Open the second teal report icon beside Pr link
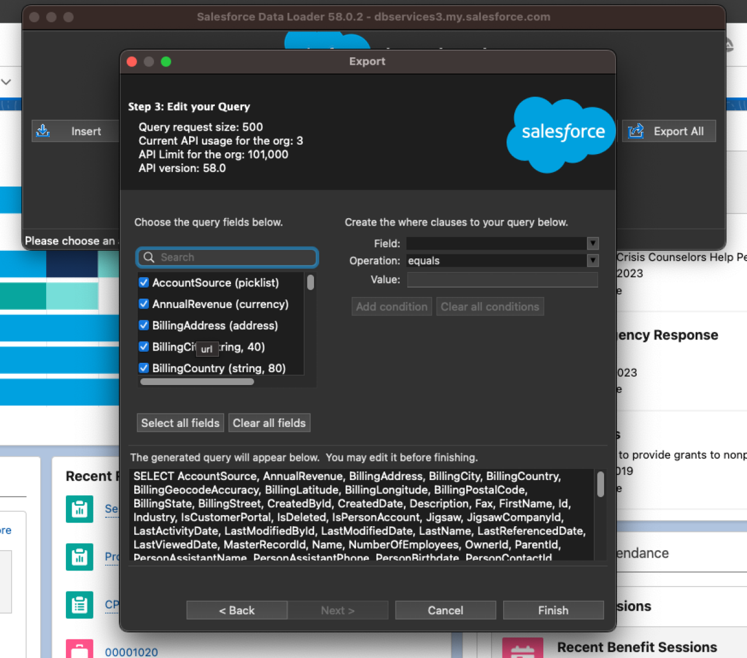The image size is (747, 658). coord(79,556)
